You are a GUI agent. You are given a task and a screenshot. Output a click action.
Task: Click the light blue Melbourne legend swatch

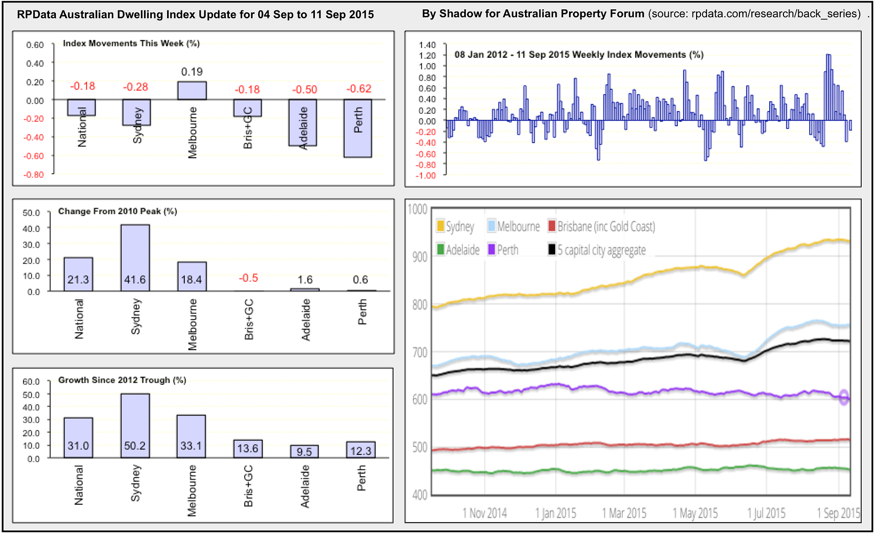491,226
